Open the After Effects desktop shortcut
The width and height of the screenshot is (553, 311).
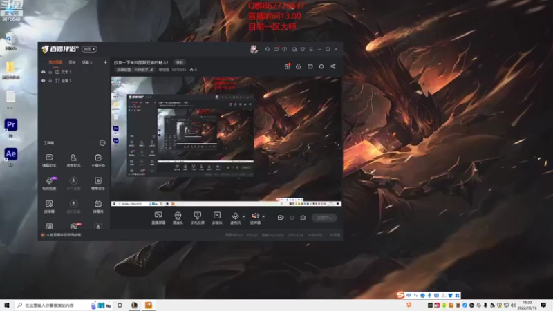point(11,157)
